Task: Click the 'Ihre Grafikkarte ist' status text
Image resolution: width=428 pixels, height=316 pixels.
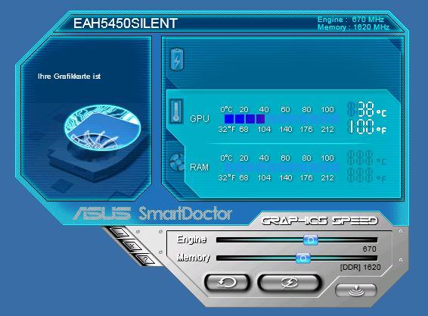Action: [x=69, y=77]
